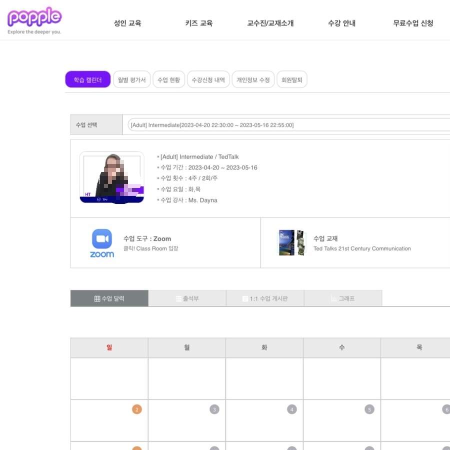450x450 pixels.
Task: Switch to the 출석부 tab
Action: coord(187,298)
